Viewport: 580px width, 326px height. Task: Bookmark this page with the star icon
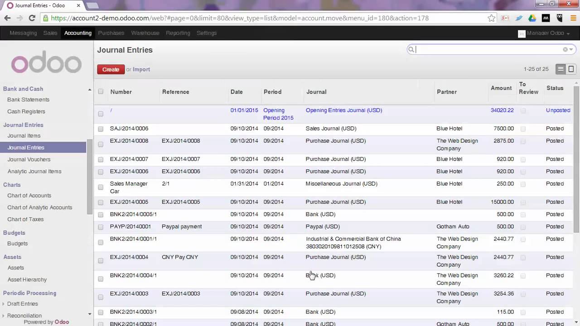point(491,18)
